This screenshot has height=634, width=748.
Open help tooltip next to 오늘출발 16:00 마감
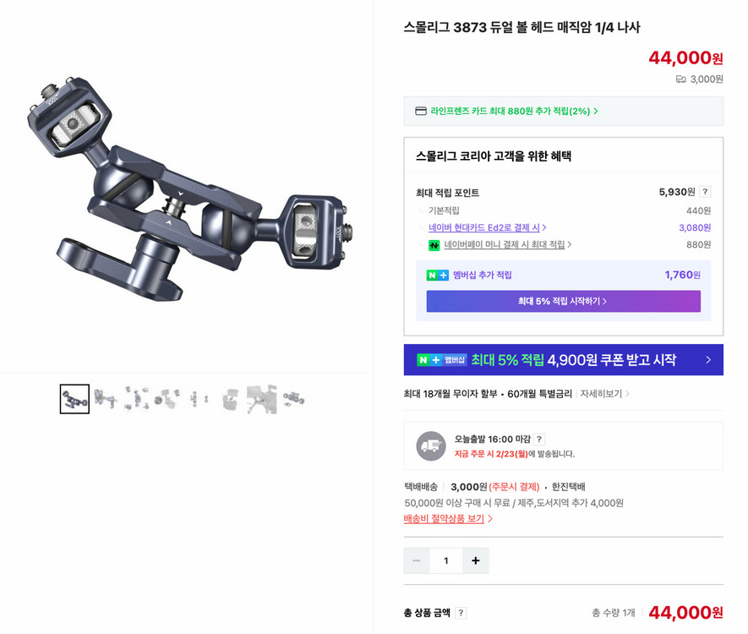coord(538,439)
